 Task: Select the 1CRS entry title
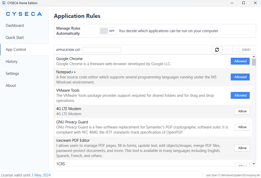click(60, 164)
